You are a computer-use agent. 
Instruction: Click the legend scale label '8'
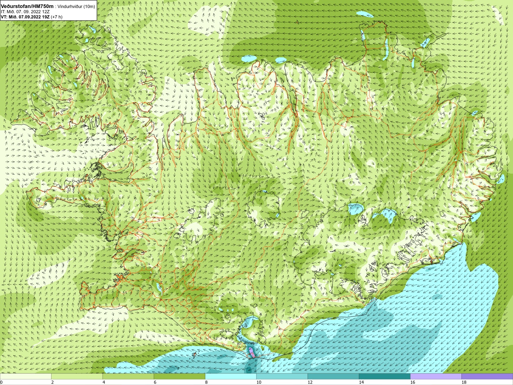pos(206,382)
